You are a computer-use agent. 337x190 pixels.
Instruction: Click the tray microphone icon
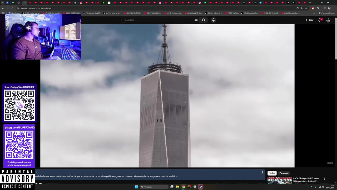316,187
